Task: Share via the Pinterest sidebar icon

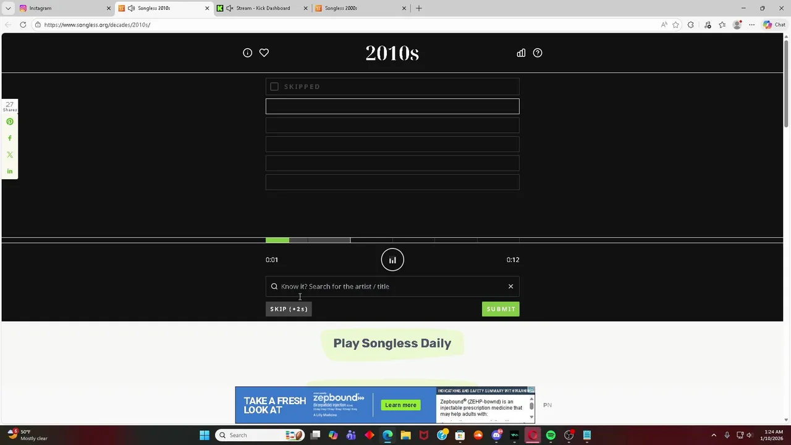Action: (x=10, y=122)
